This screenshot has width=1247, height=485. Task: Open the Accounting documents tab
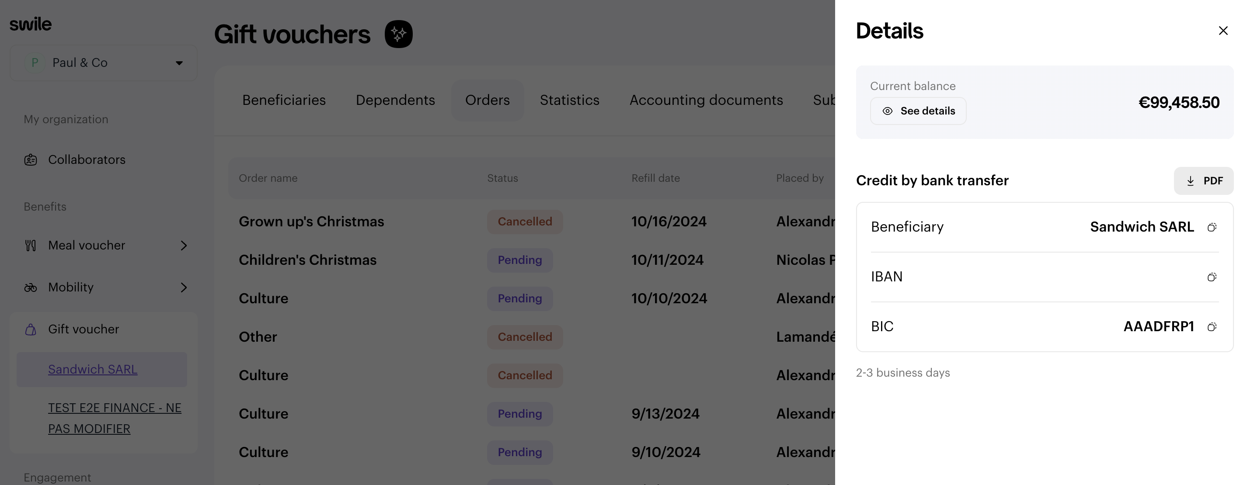706,100
